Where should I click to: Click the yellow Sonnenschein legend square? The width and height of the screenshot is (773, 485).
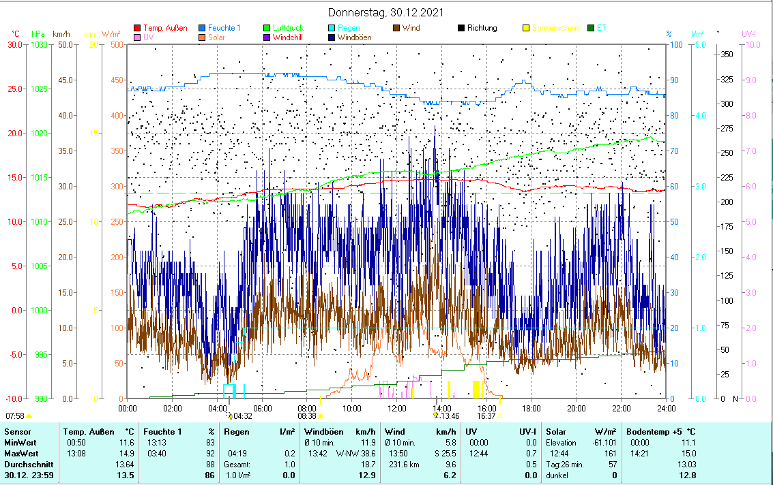pyautogui.click(x=527, y=29)
